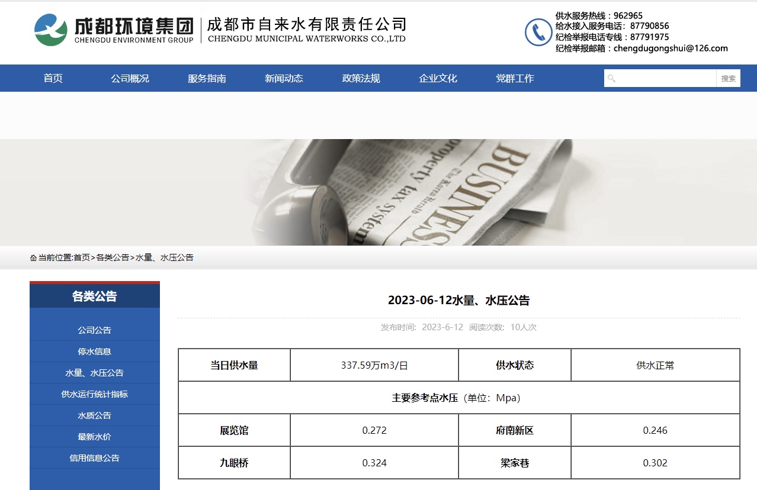Open 各类公告 breadcrumb link
This screenshot has height=490, width=757.
[113, 257]
